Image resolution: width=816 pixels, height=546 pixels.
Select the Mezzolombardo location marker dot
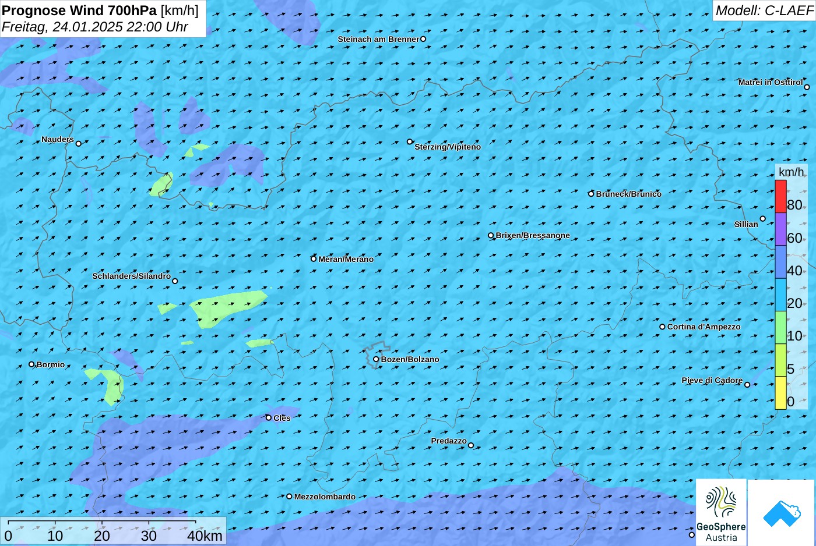pos(289,497)
